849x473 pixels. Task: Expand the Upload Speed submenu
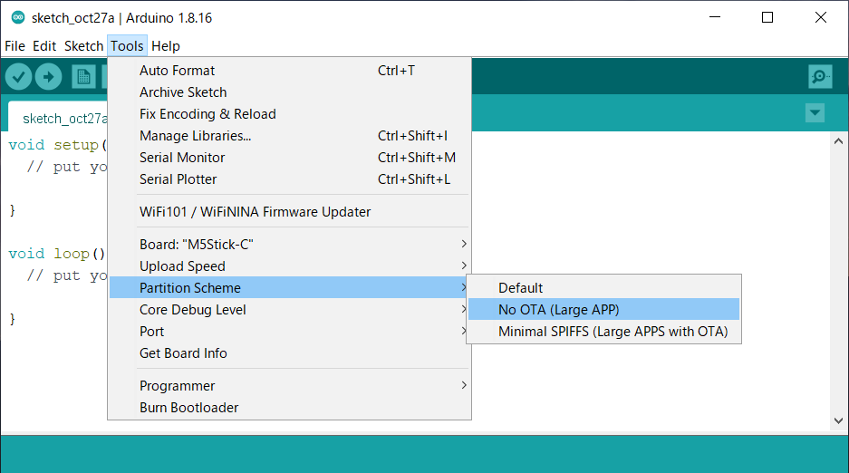pos(290,265)
